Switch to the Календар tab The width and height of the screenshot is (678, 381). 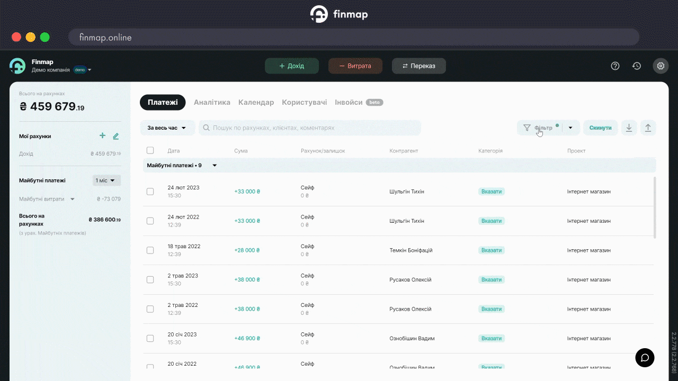(256, 102)
